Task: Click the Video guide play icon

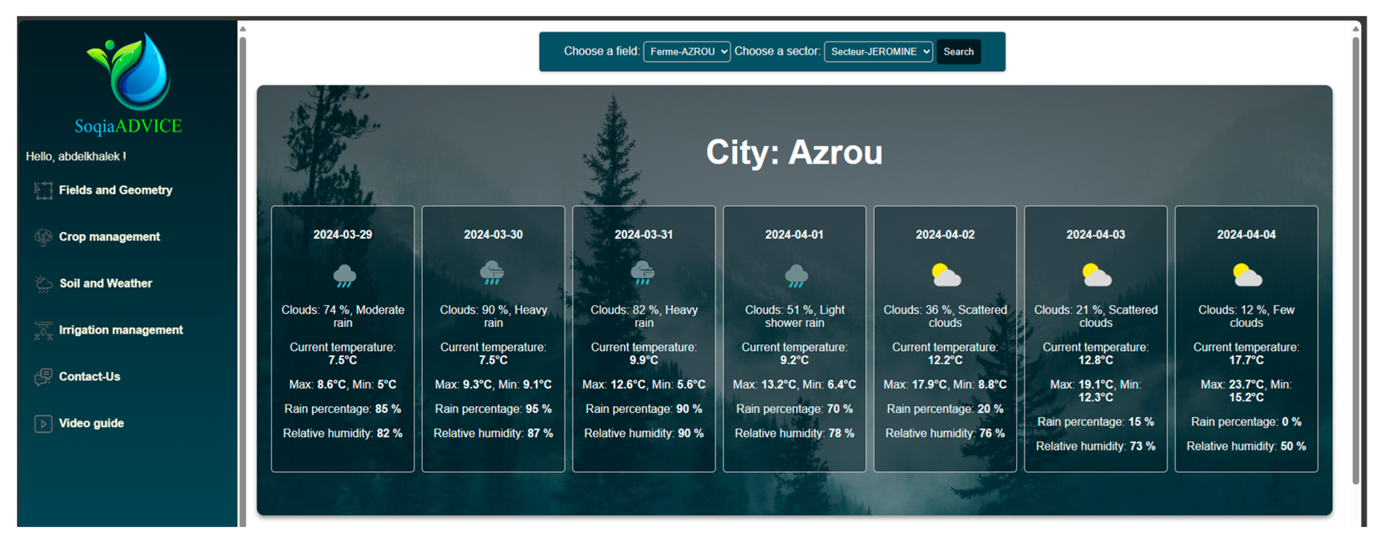Action: (x=43, y=424)
